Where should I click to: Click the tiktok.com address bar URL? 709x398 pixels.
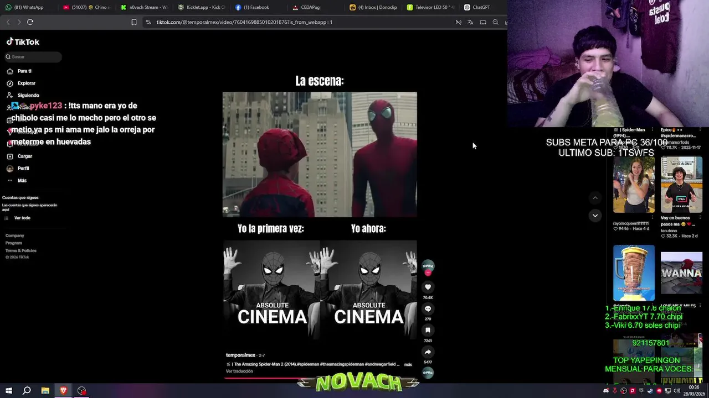(244, 22)
